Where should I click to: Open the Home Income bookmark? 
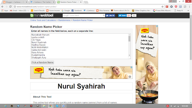pyautogui.click(x=53, y=10)
